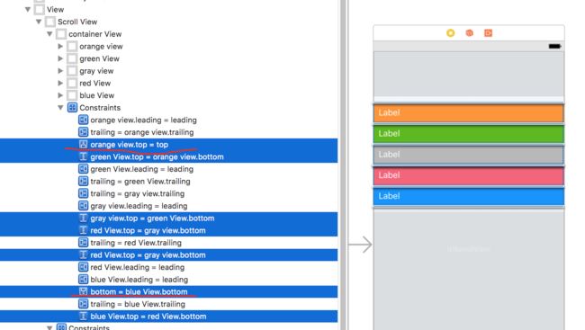
Task: Click the view icon beside red View
Action: 72,83
